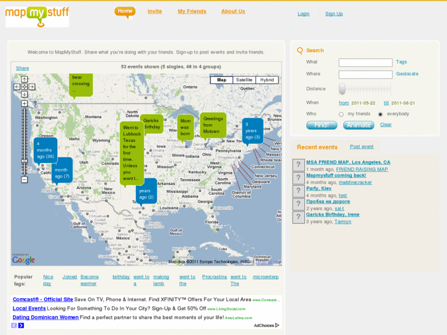Screen dimensions: 447x335
Task: Click the What input field
Action: (x=365, y=63)
